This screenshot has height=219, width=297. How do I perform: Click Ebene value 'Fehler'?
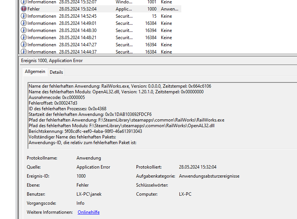coord(83,185)
